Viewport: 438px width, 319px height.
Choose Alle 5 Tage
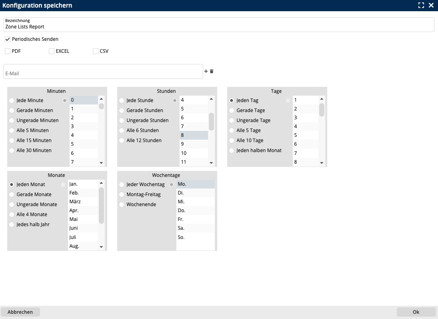coord(232,130)
